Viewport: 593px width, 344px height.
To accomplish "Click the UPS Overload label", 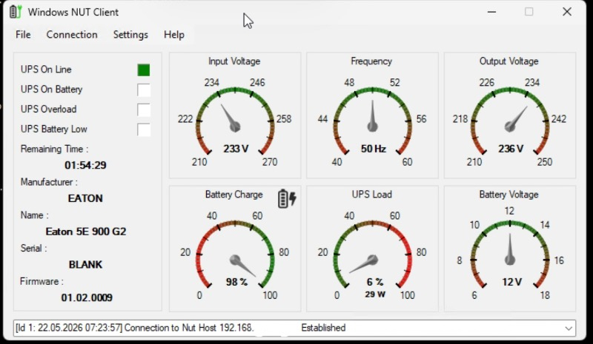I will (x=48, y=109).
